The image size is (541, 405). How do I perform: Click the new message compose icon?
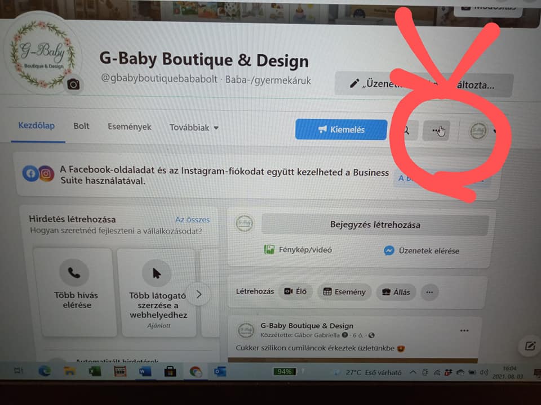tap(530, 346)
